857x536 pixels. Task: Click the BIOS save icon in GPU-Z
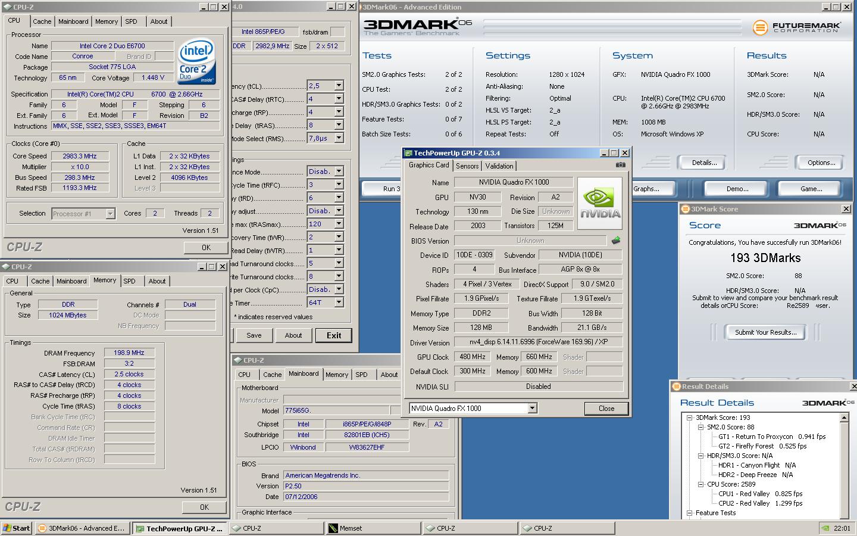[615, 241]
